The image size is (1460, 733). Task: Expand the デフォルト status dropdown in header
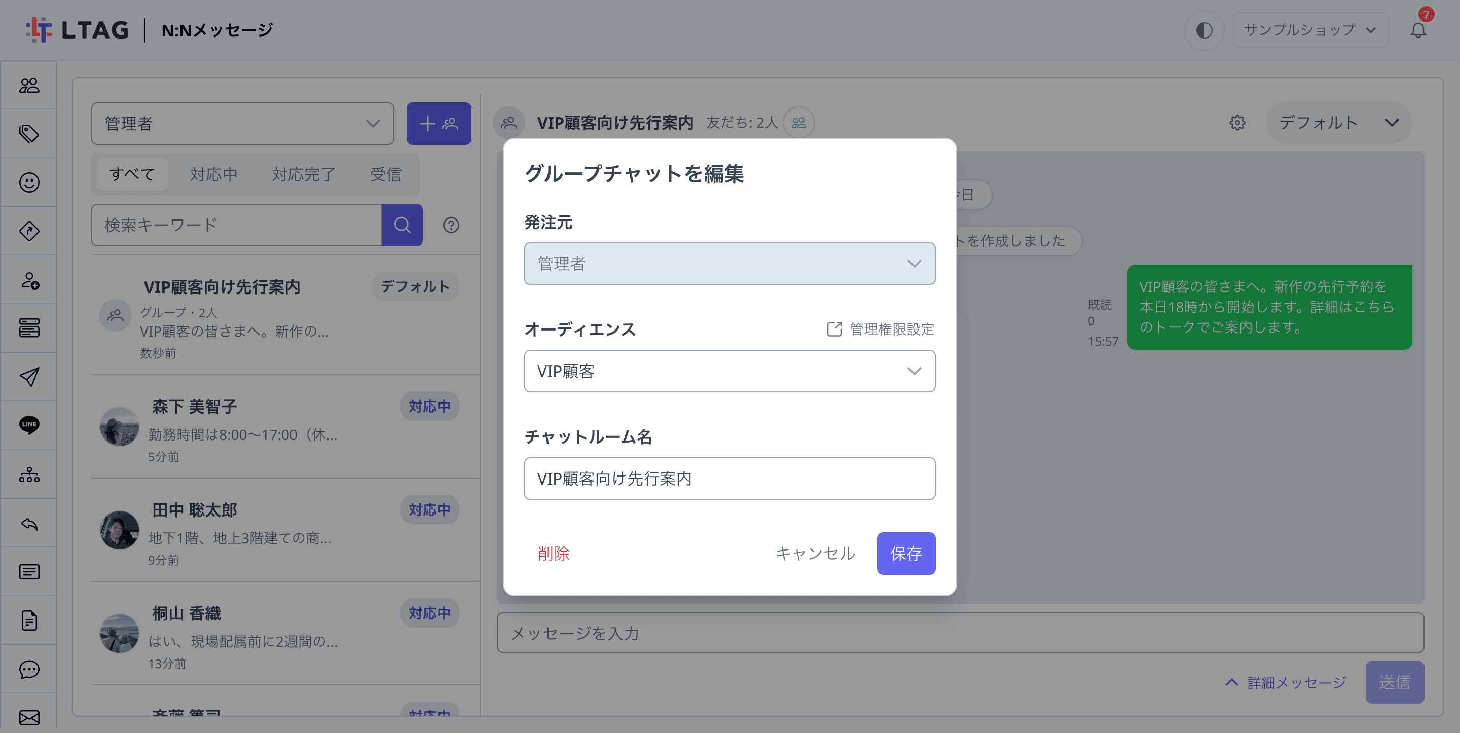(x=1339, y=123)
